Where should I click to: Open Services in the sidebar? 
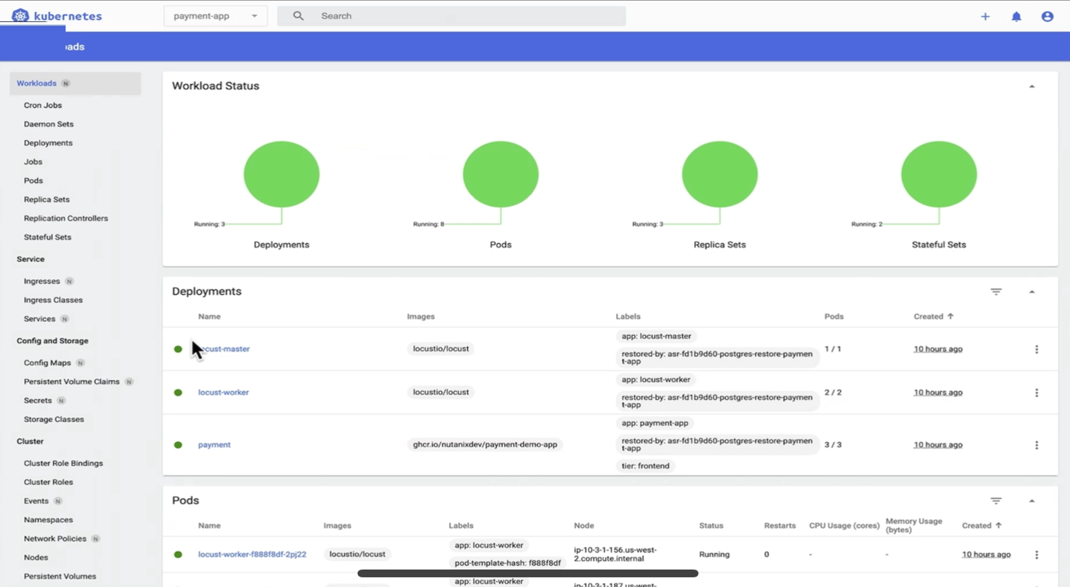click(x=39, y=319)
